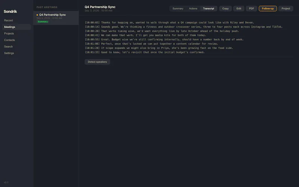Image resolution: width=299 pixels, height=187 pixels.
Task: Click the highlighted Follow-up button
Action: pyautogui.click(x=268, y=9)
